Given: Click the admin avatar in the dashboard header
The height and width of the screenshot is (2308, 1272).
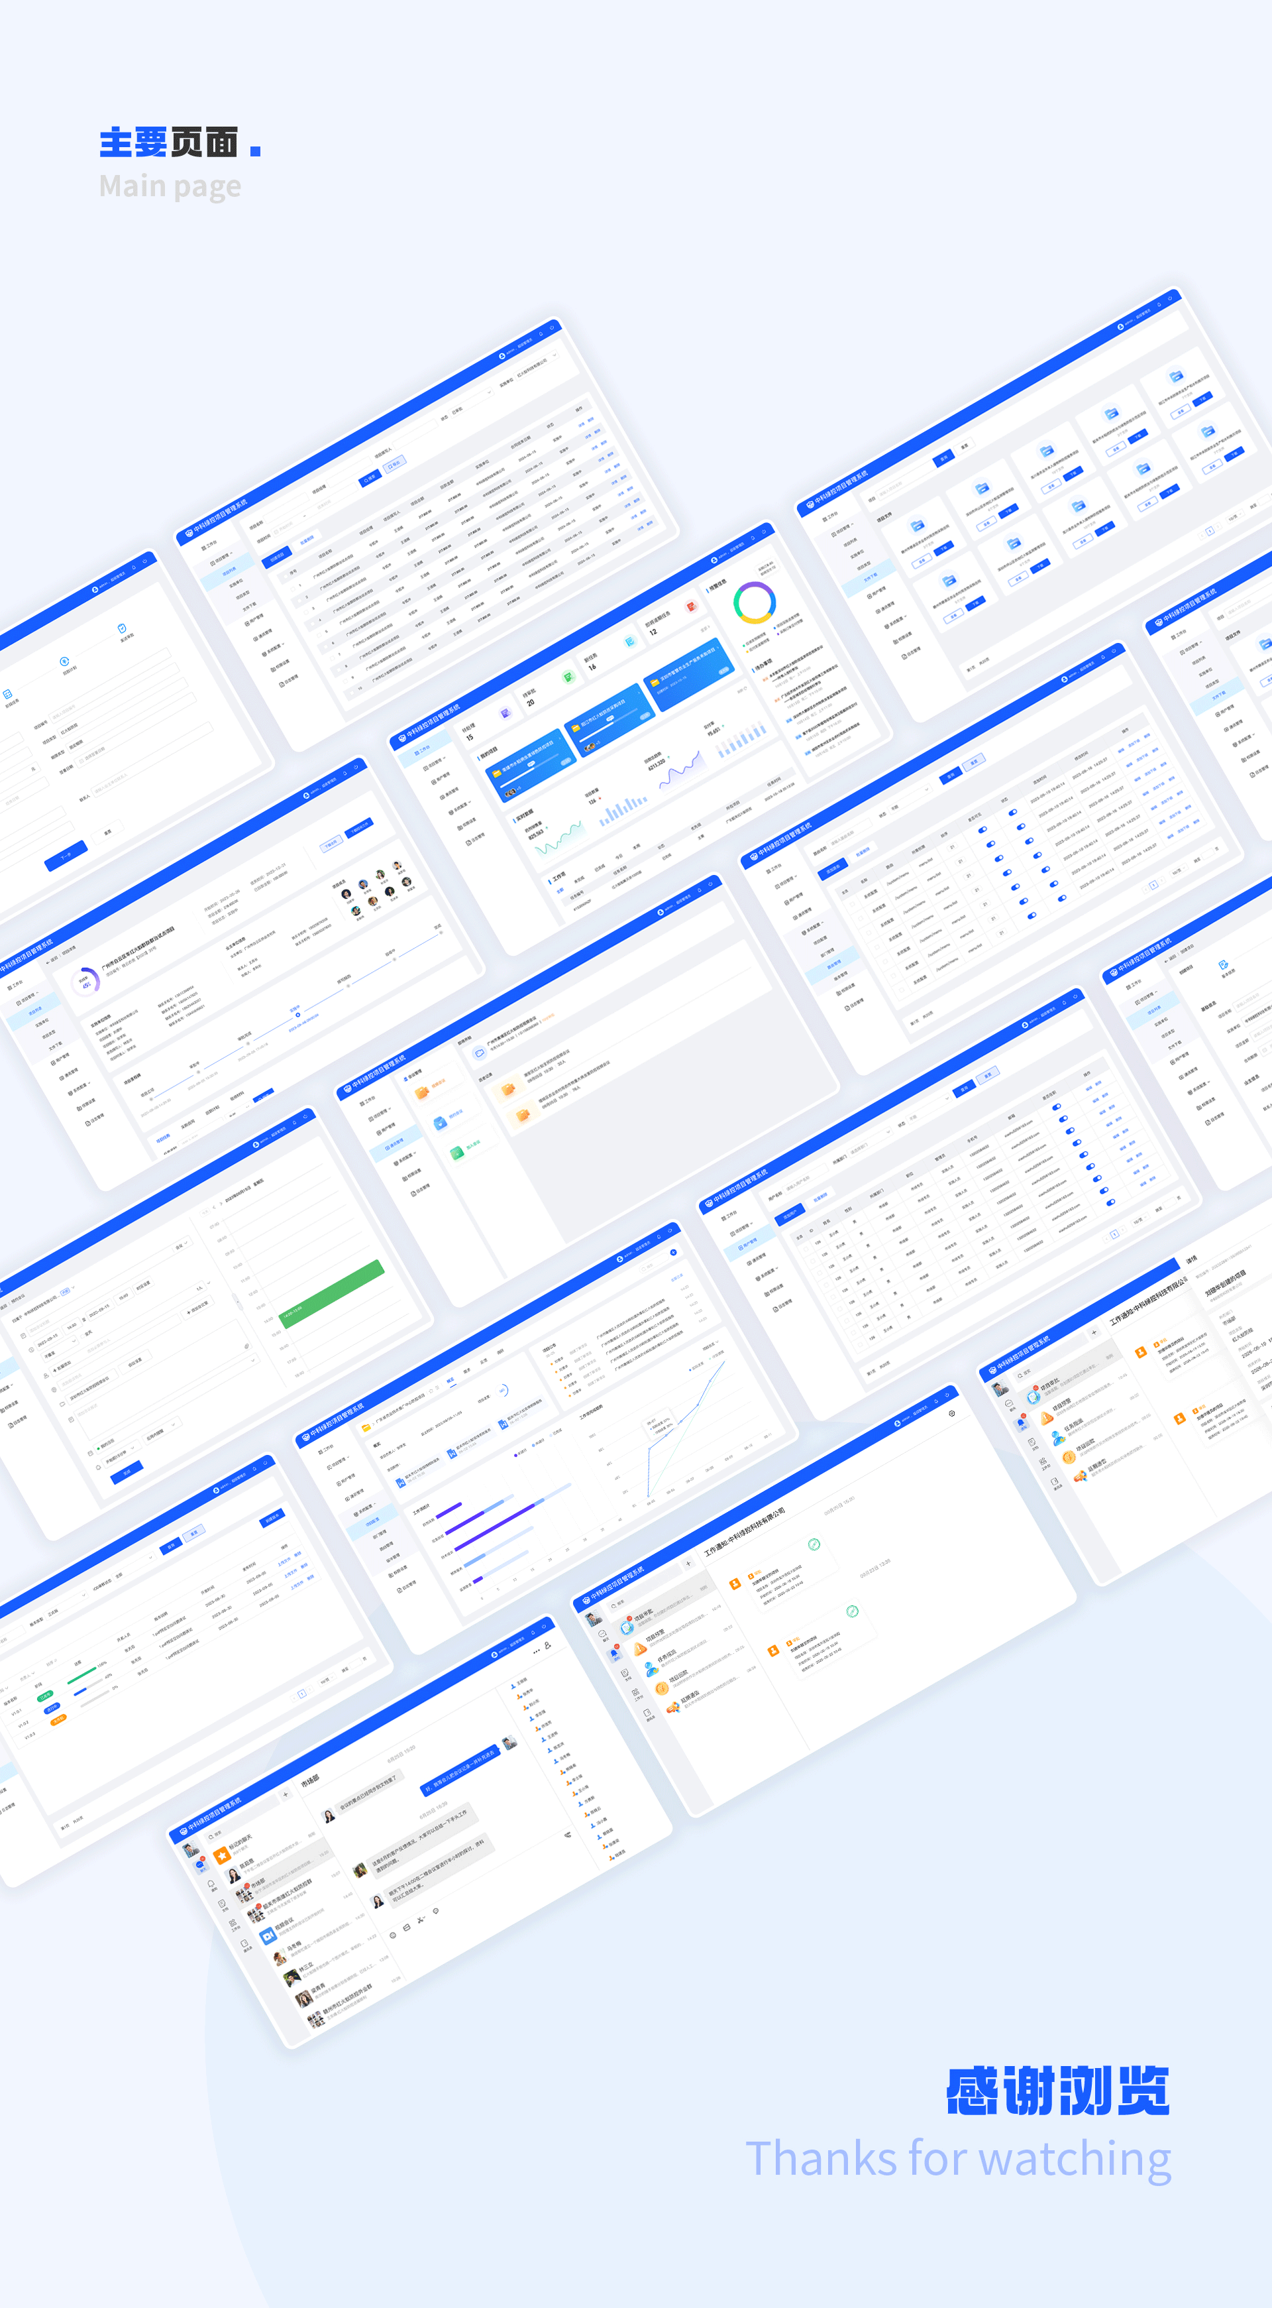Looking at the screenshot, I should pyautogui.click(x=714, y=561).
